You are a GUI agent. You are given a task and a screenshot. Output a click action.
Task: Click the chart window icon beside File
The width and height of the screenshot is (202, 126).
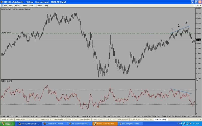(x=2, y=5)
